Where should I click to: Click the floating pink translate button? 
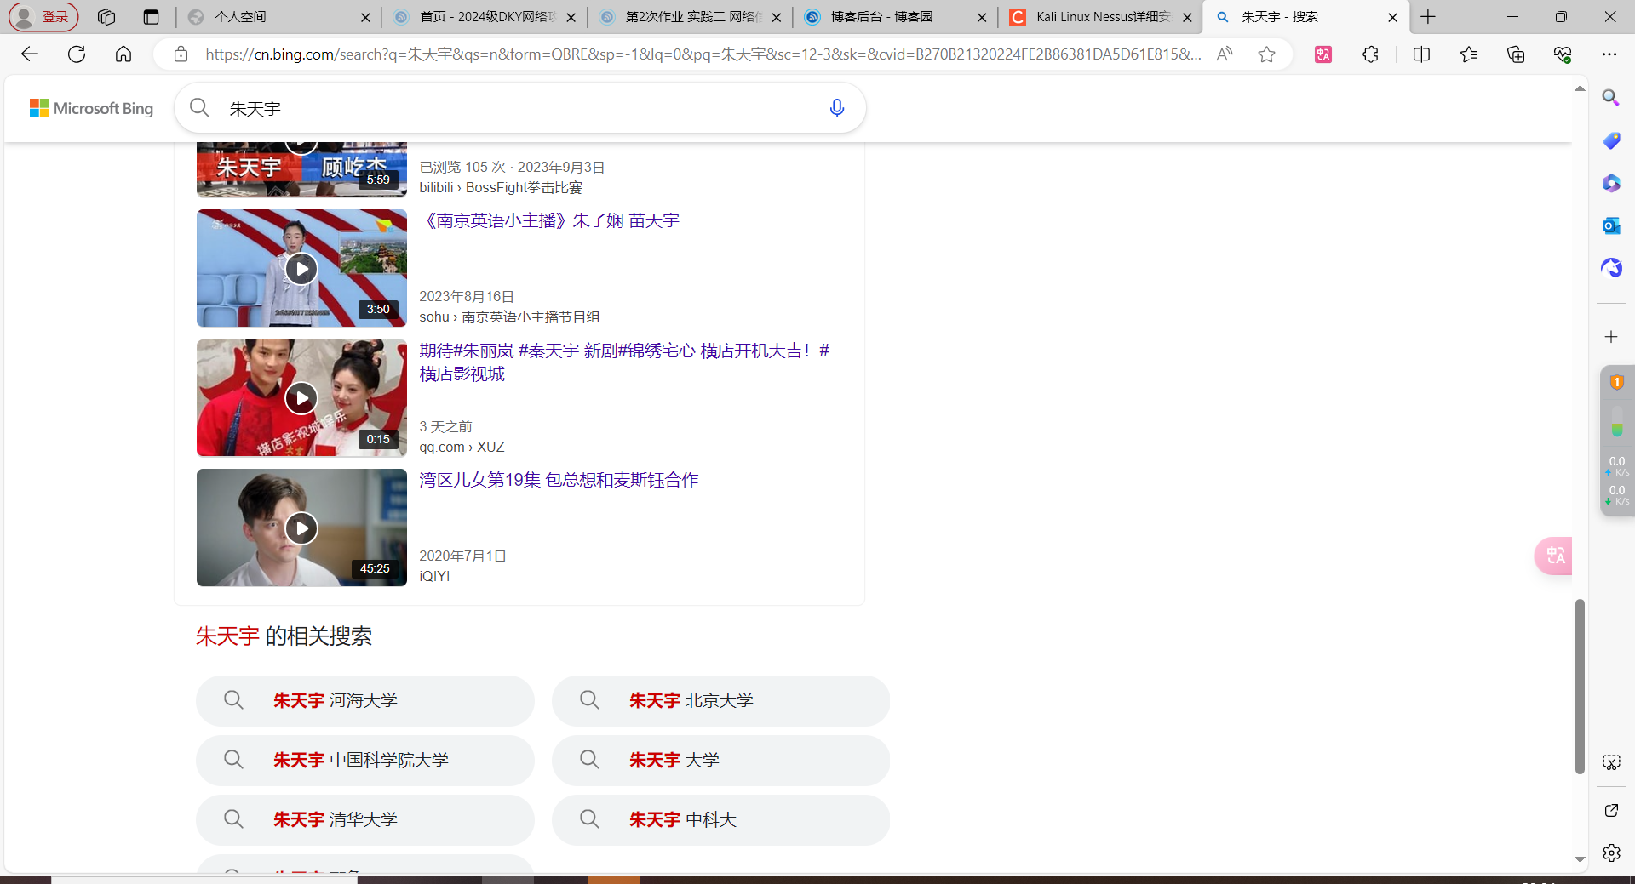(x=1554, y=556)
